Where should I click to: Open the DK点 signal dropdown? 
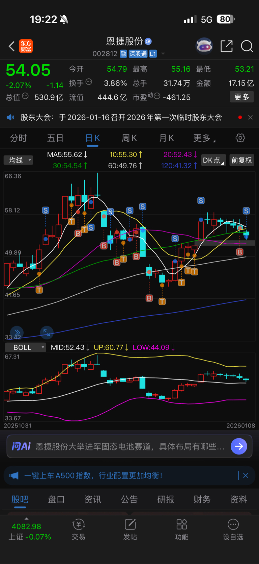[213, 160]
